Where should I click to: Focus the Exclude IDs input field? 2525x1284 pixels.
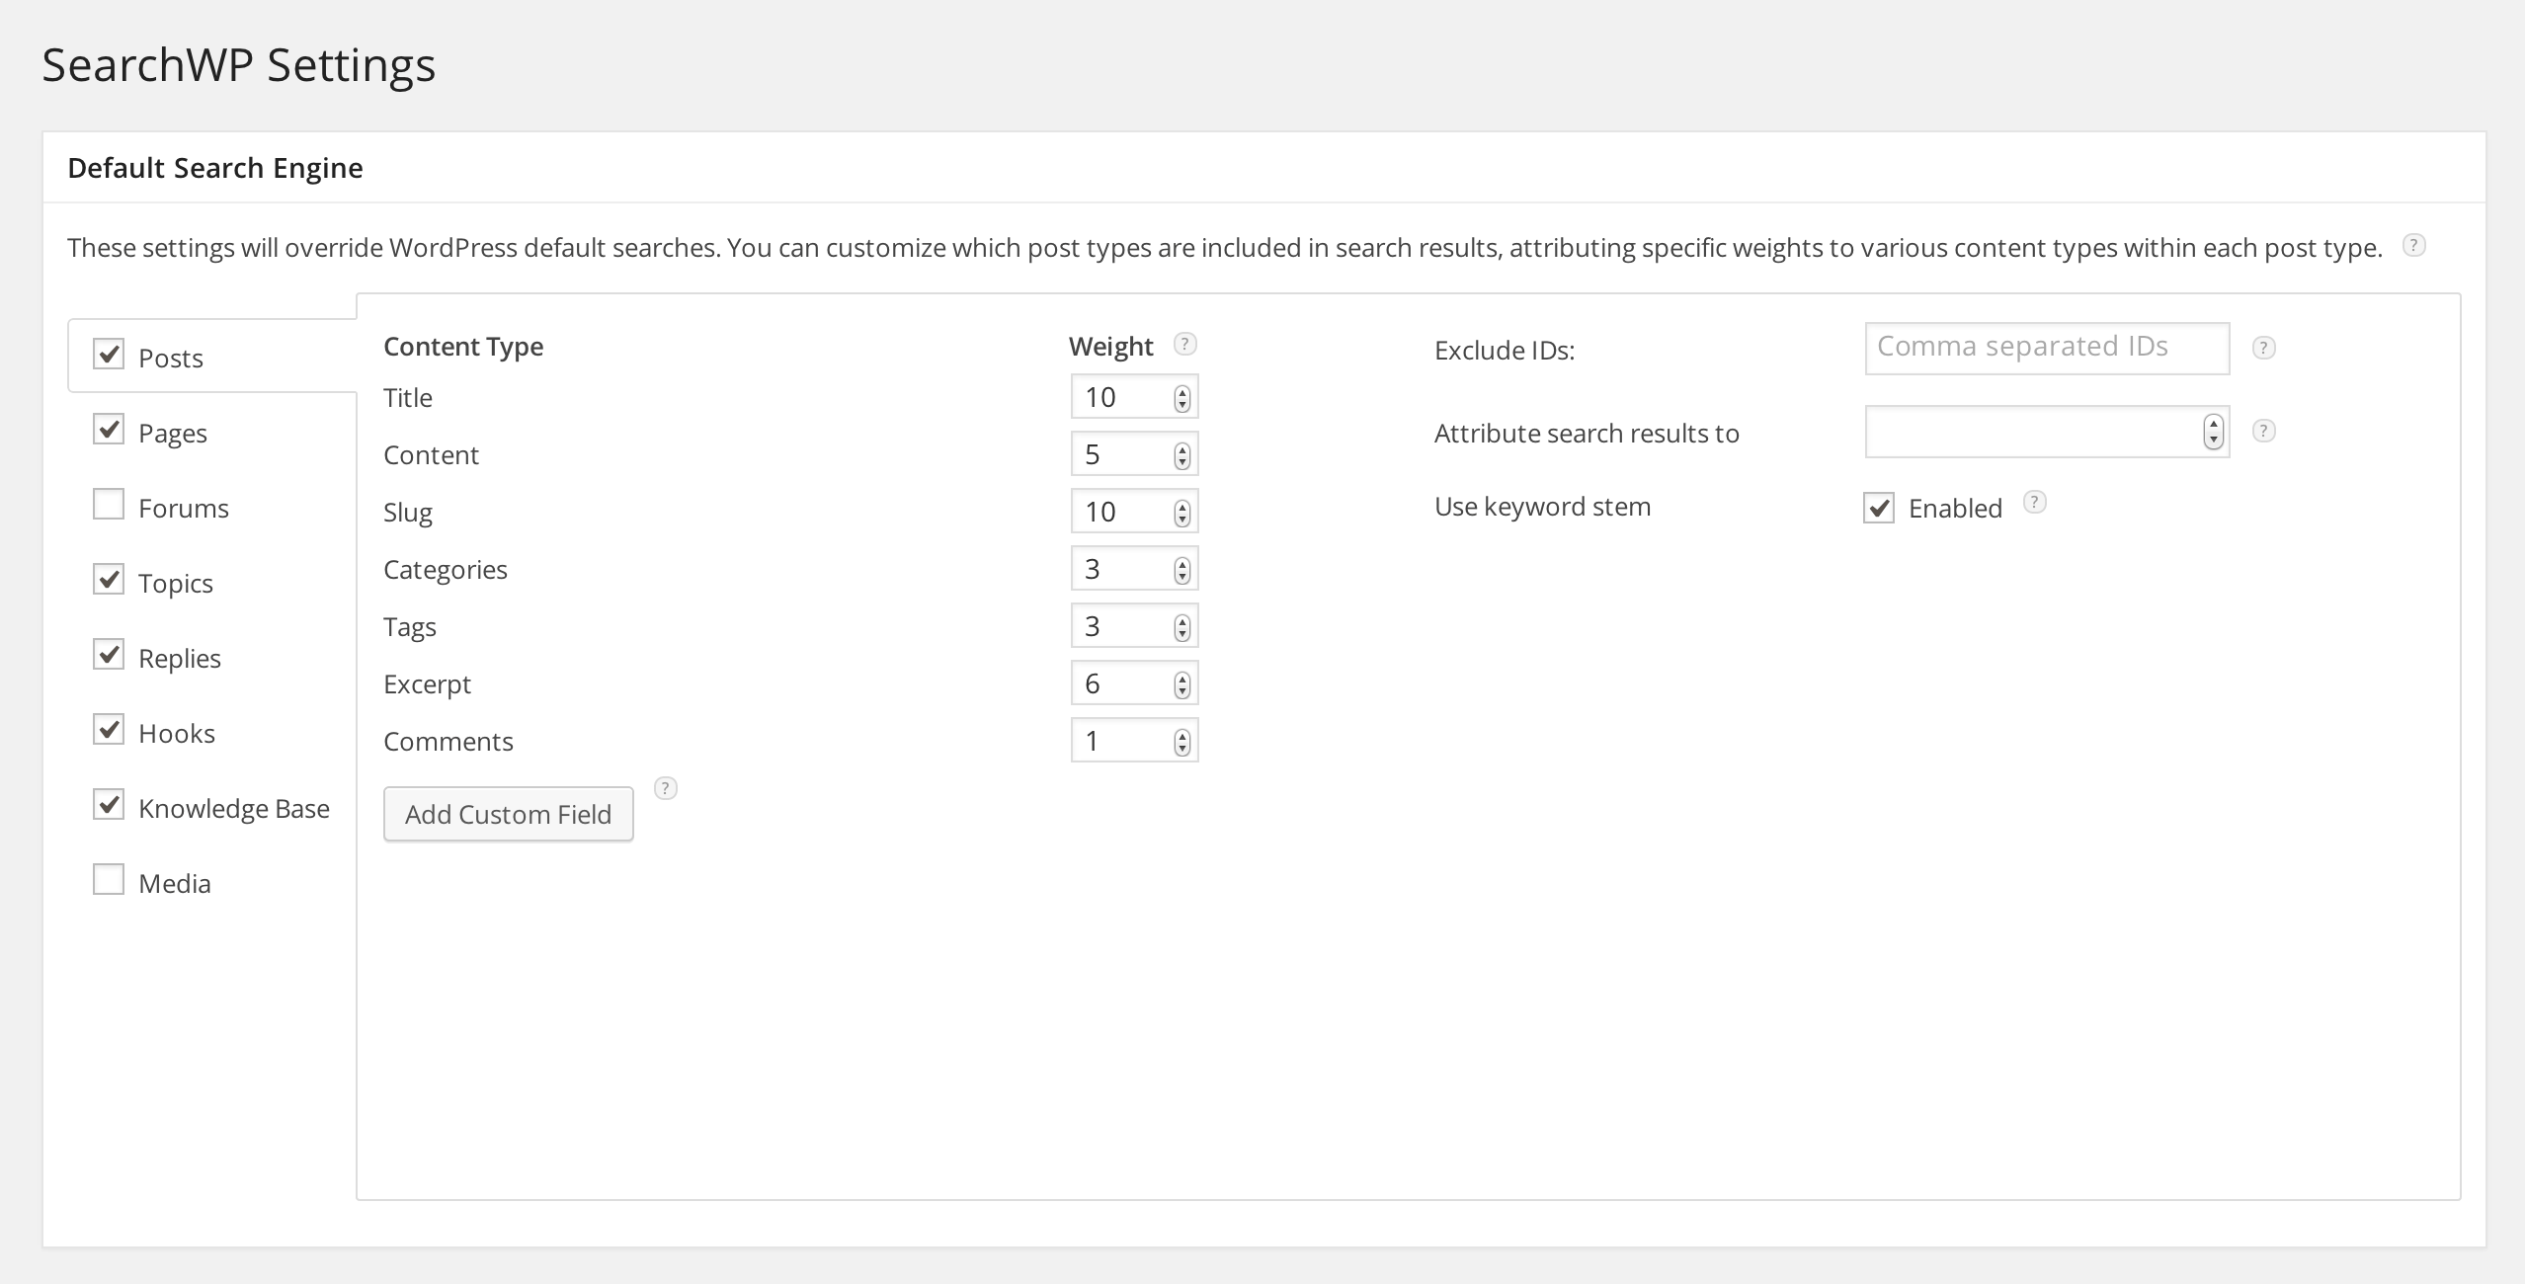coord(2046,348)
